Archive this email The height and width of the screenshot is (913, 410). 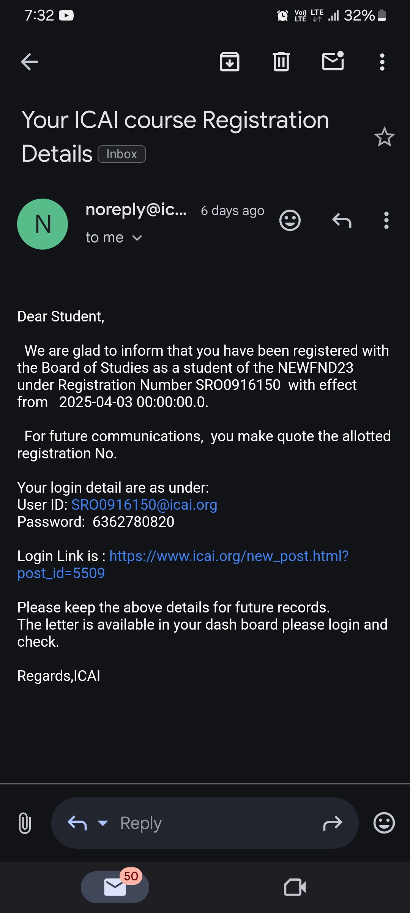[x=230, y=62]
